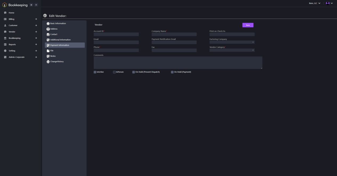Select the Reports sidebar icon
This screenshot has height=176, width=337.
(x=5, y=44)
